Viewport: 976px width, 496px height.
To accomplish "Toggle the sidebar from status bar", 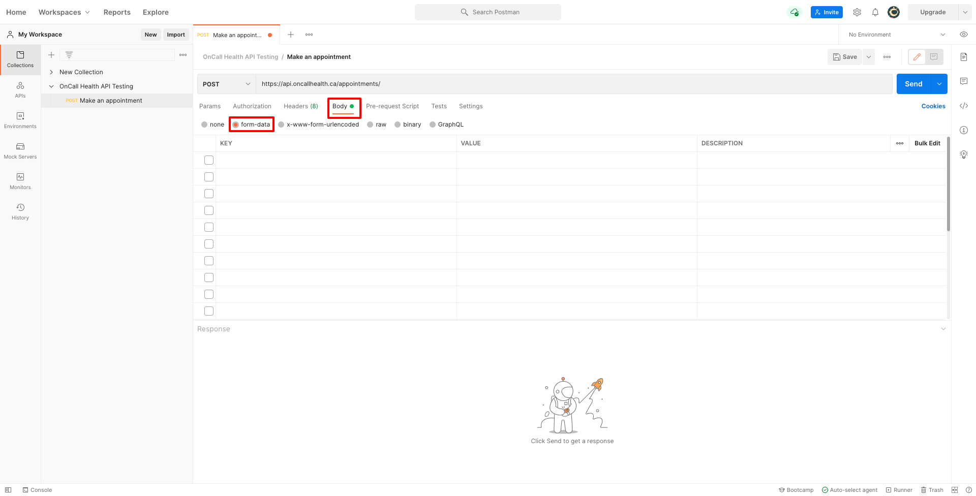I will 8,490.
